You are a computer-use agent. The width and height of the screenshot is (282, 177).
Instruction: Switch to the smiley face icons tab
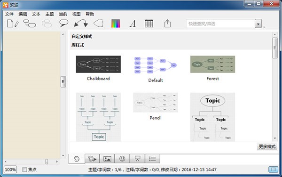pyautogui.click(x=122, y=159)
